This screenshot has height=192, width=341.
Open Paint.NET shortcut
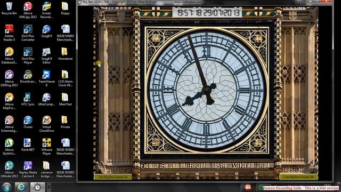point(28,145)
